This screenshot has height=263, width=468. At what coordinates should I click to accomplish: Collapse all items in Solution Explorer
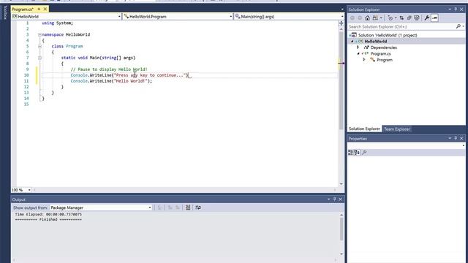click(409, 18)
